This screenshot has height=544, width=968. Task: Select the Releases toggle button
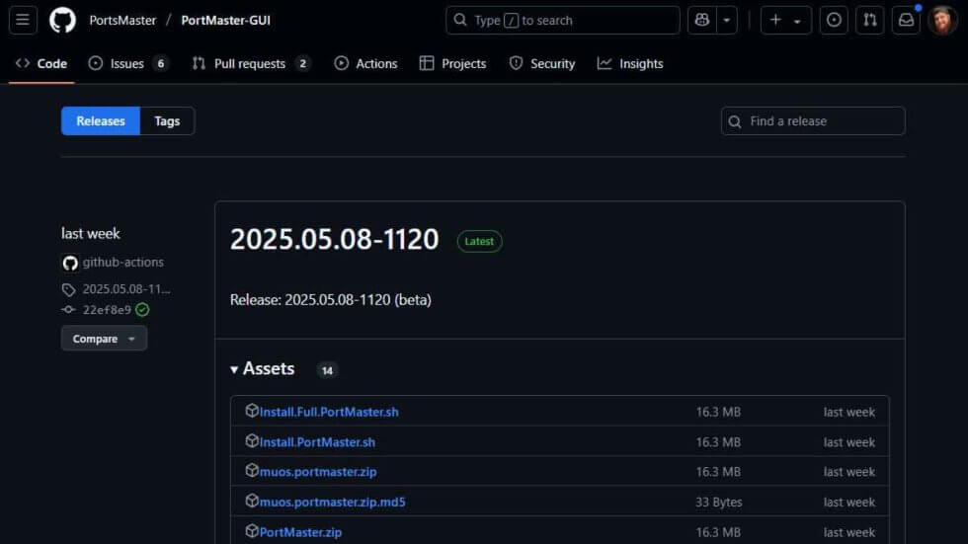point(101,120)
